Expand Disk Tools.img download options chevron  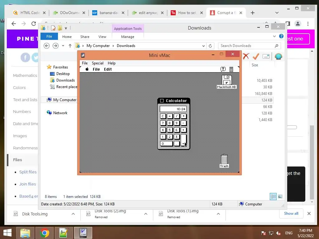[73, 214]
